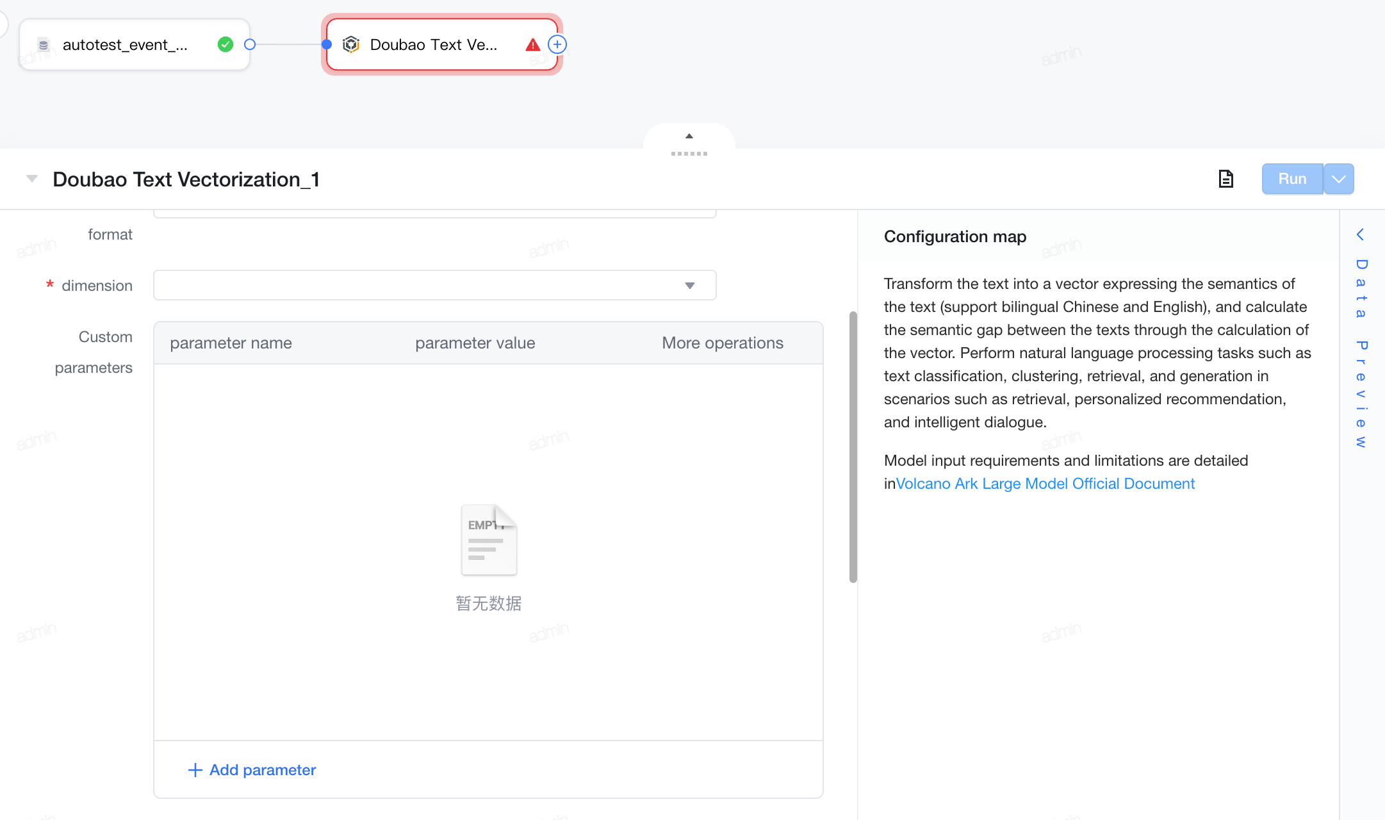This screenshot has width=1385, height=820.
Task: Click the Doubao model icon in the node
Action: click(351, 44)
